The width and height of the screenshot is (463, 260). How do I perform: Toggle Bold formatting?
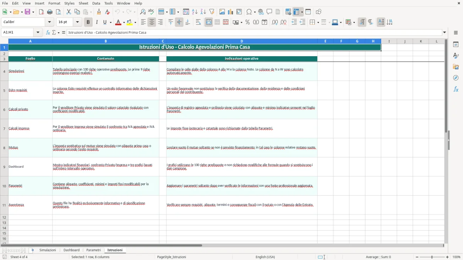point(88,22)
